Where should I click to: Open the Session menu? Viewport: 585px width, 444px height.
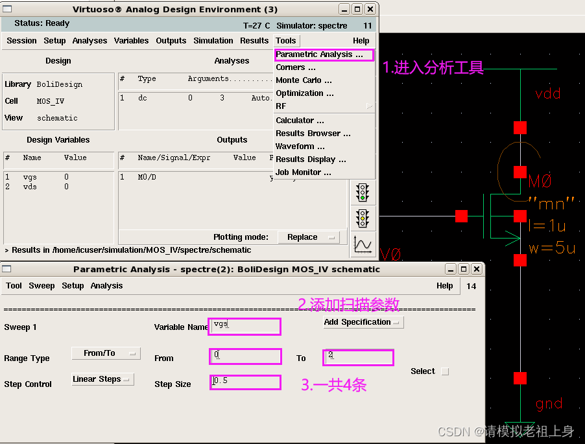(21, 41)
